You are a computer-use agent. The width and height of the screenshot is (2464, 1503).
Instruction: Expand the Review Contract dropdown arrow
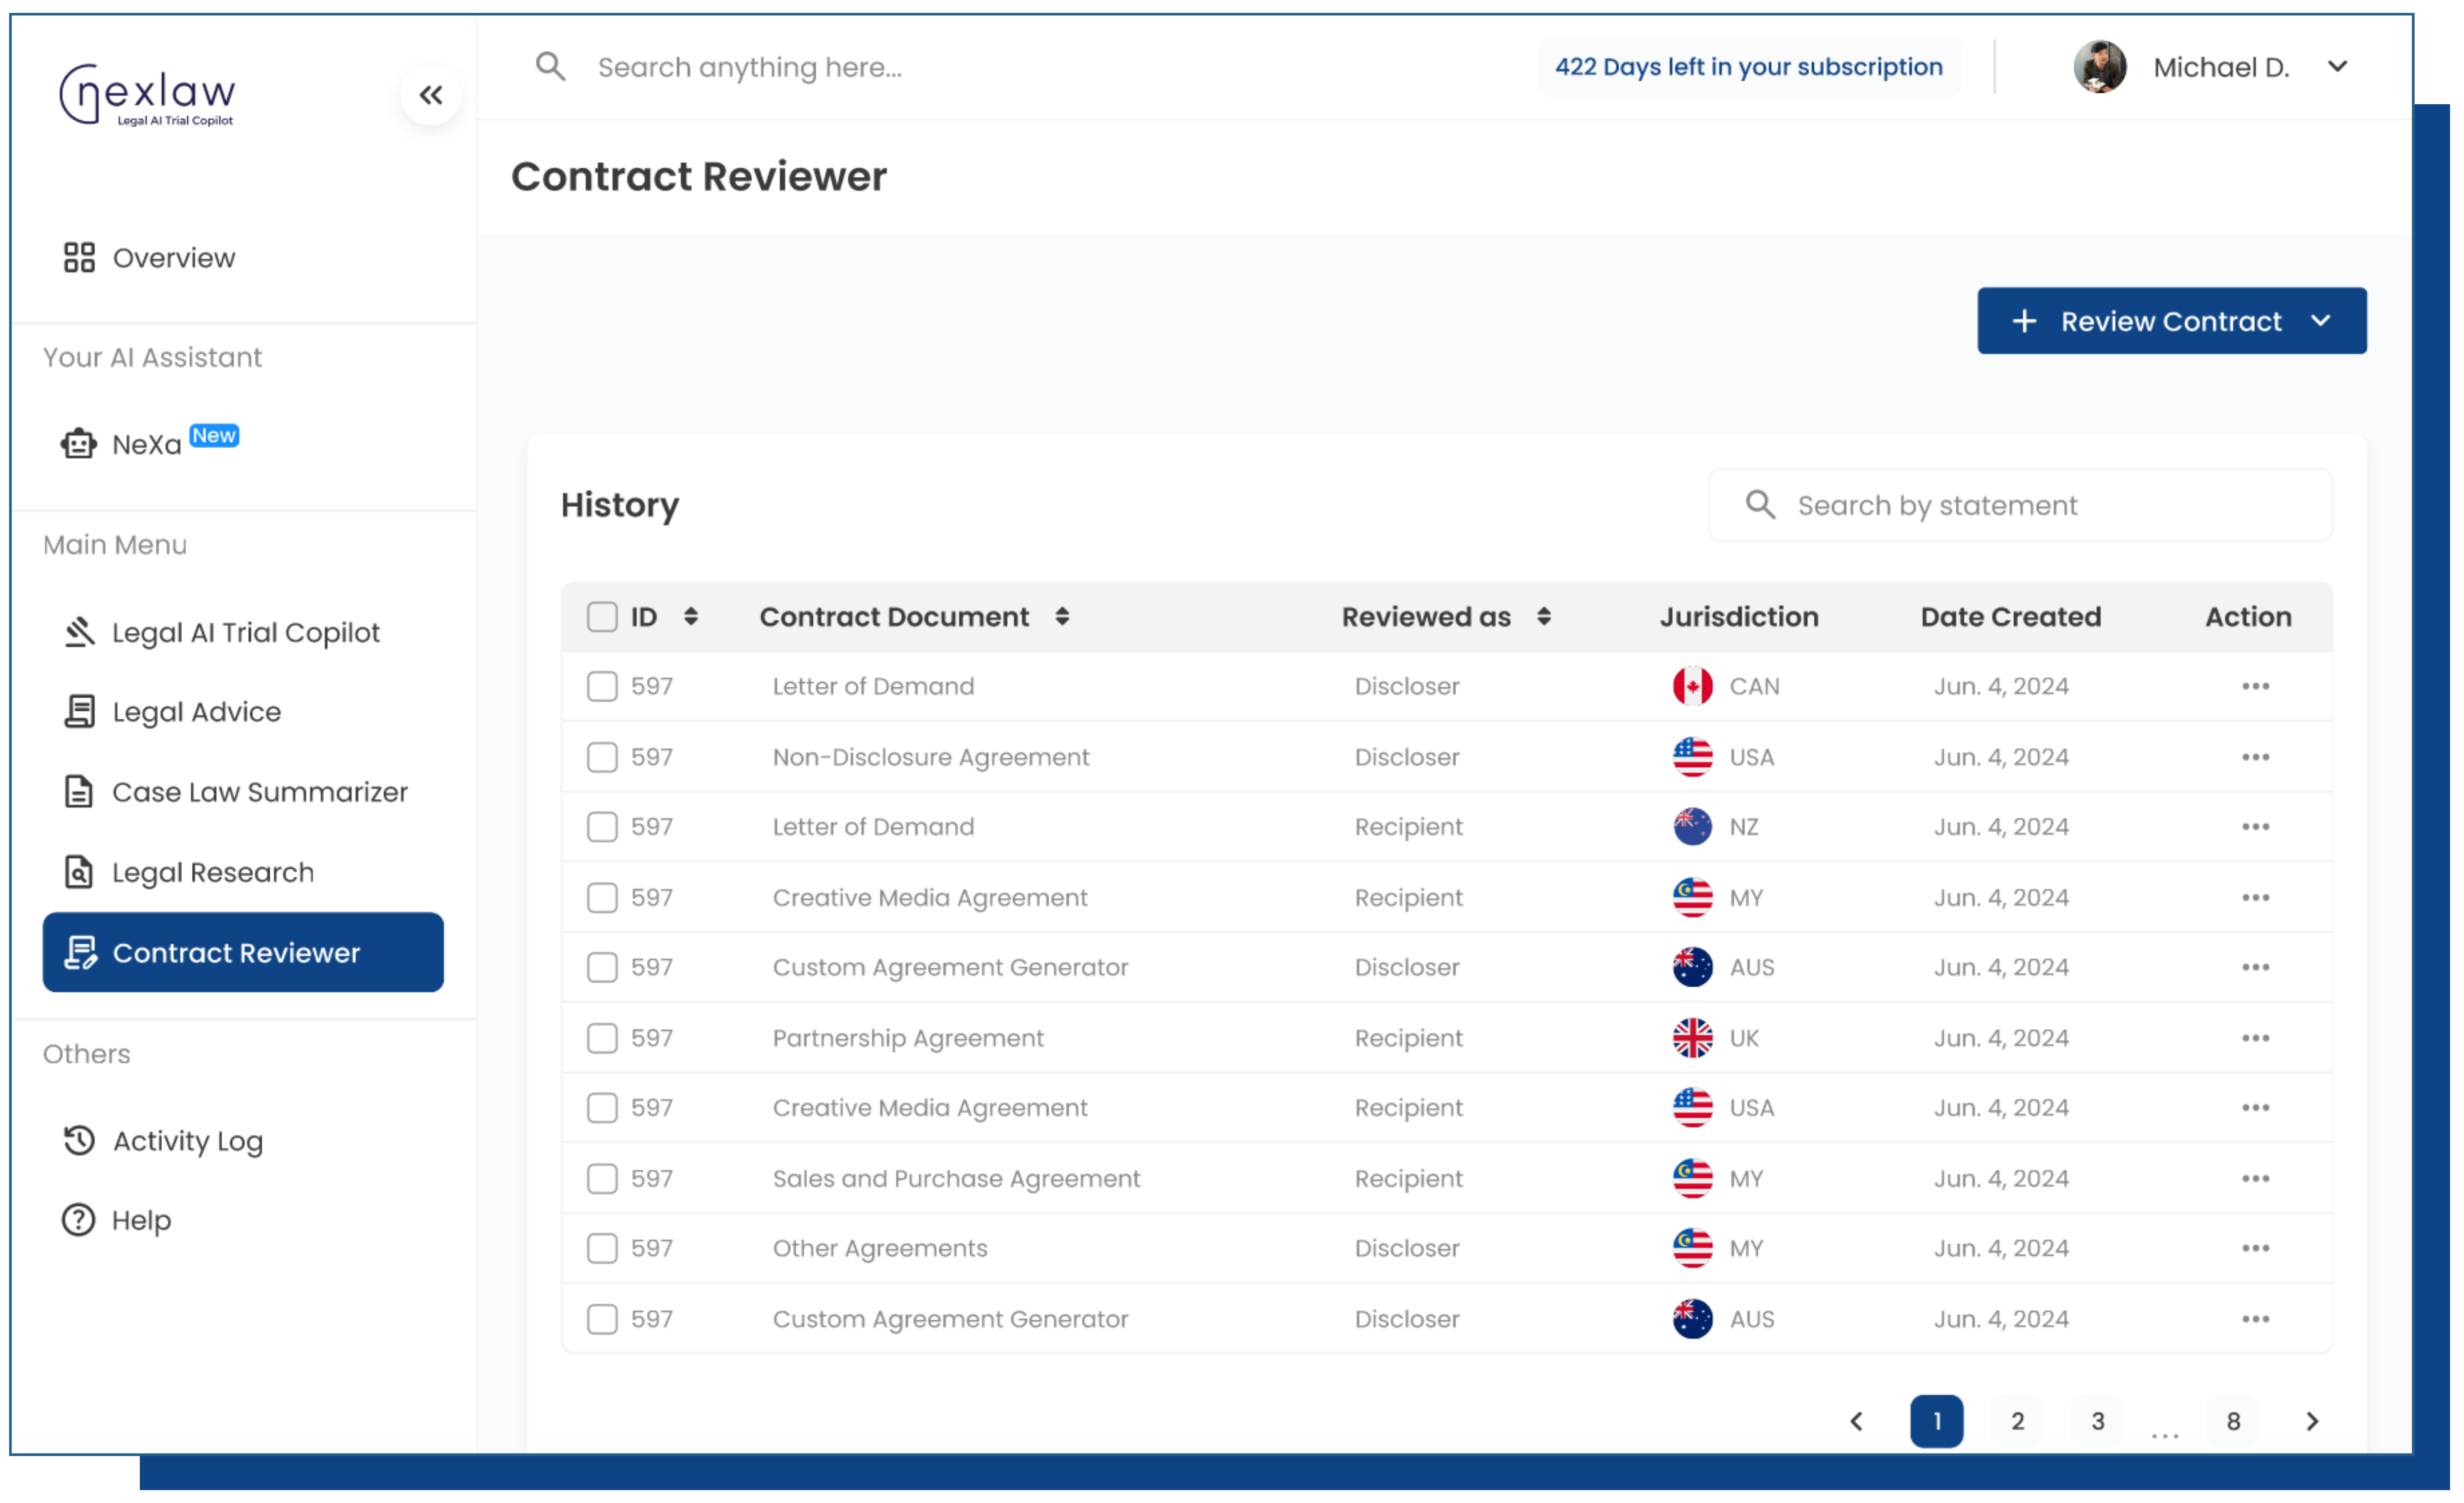2321,321
